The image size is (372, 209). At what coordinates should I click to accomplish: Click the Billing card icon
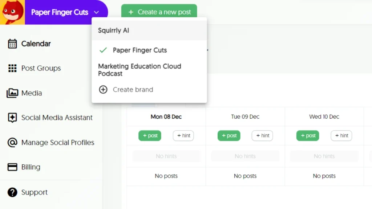[12, 167]
